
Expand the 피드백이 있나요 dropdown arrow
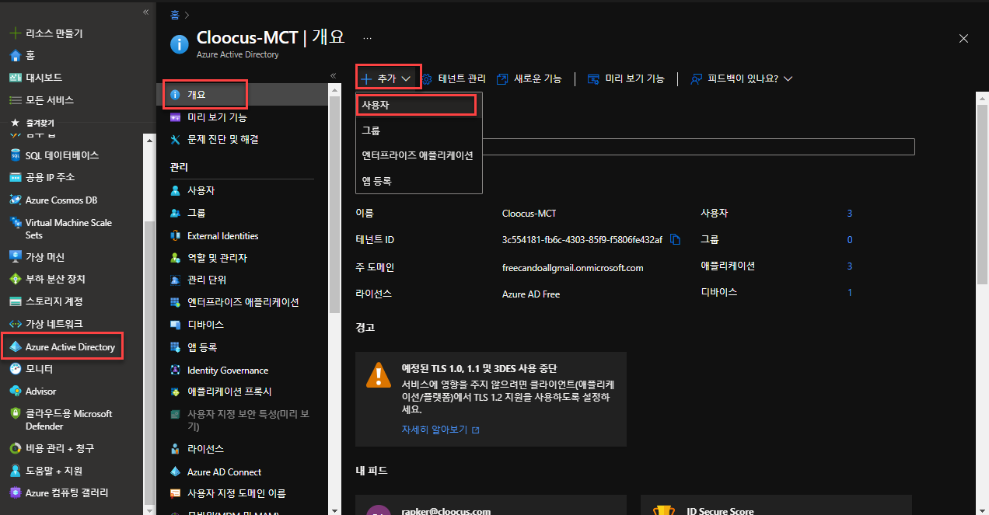pos(788,78)
